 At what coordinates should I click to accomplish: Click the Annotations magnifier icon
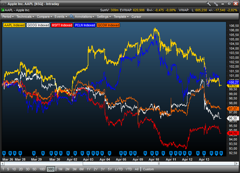pos(72,17)
